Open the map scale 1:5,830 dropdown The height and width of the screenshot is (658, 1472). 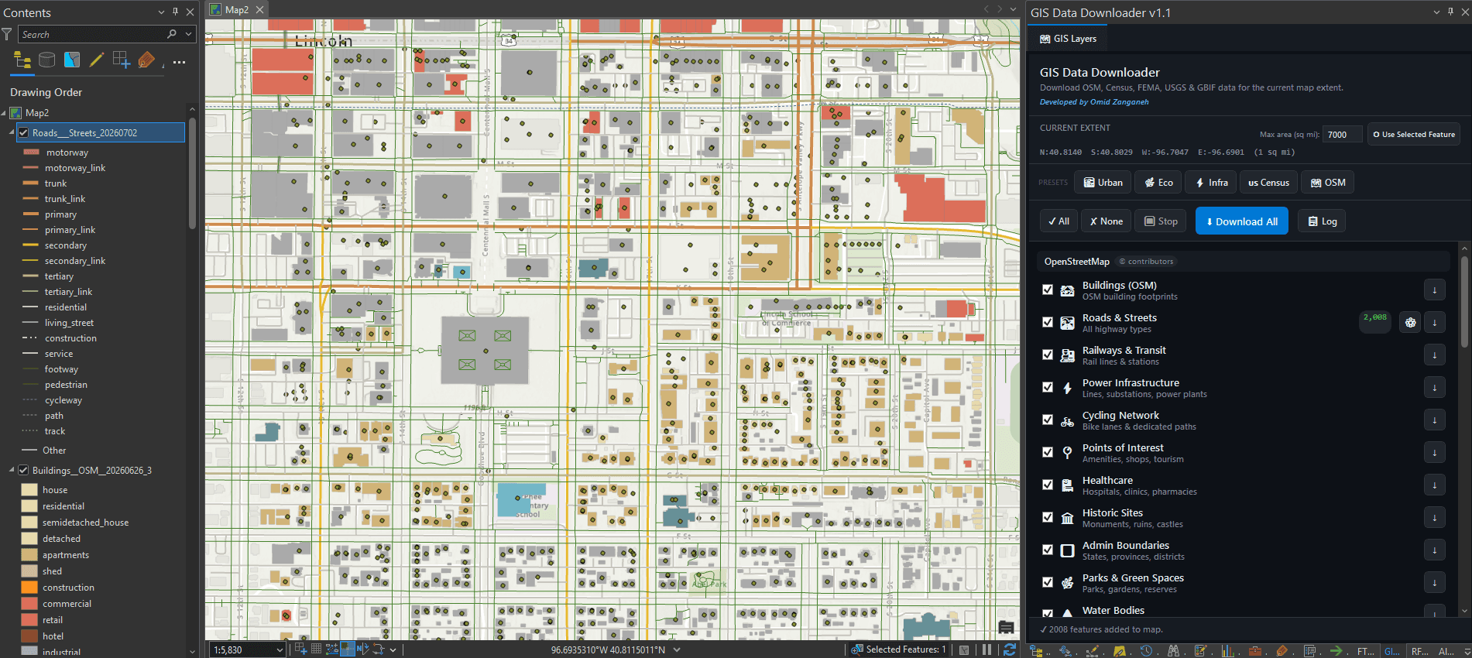pyautogui.click(x=280, y=650)
